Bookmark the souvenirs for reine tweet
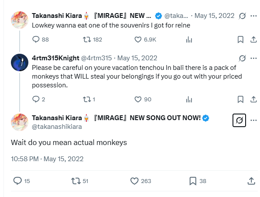 (x=240, y=40)
